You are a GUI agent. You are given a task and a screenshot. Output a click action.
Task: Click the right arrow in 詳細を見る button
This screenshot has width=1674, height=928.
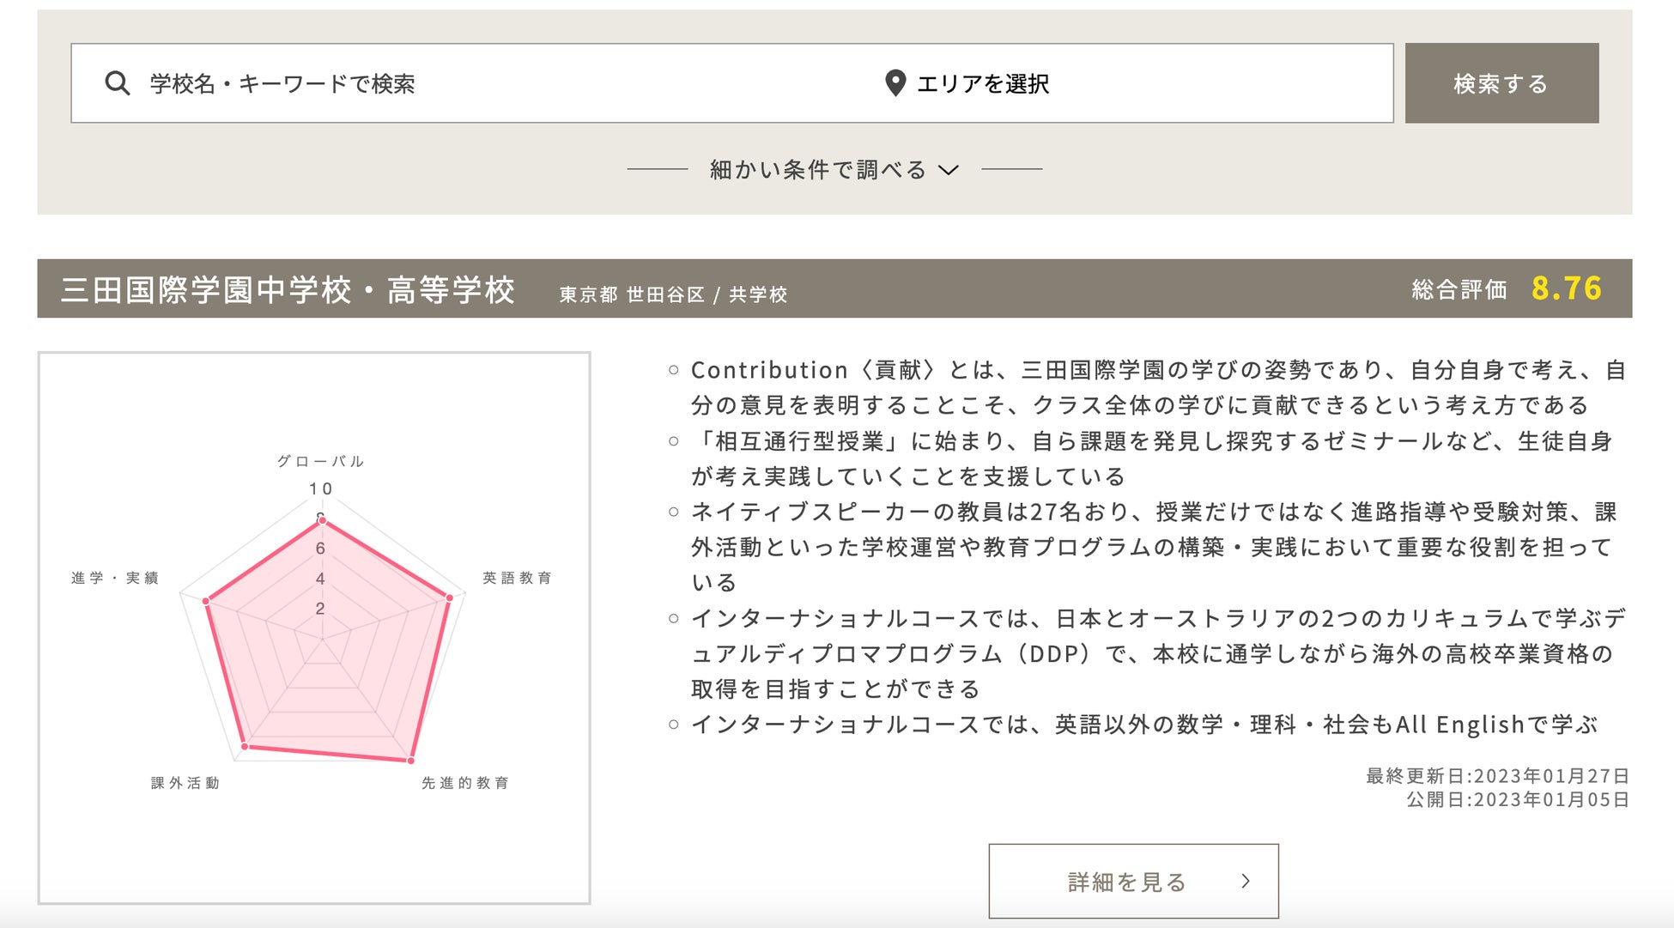(x=1246, y=881)
